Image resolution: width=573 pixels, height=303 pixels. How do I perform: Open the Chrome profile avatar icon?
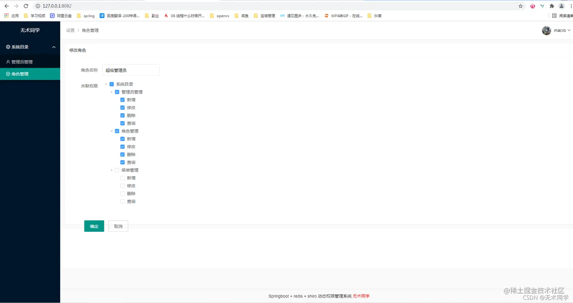pyautogui.click(x=562, y=6)
